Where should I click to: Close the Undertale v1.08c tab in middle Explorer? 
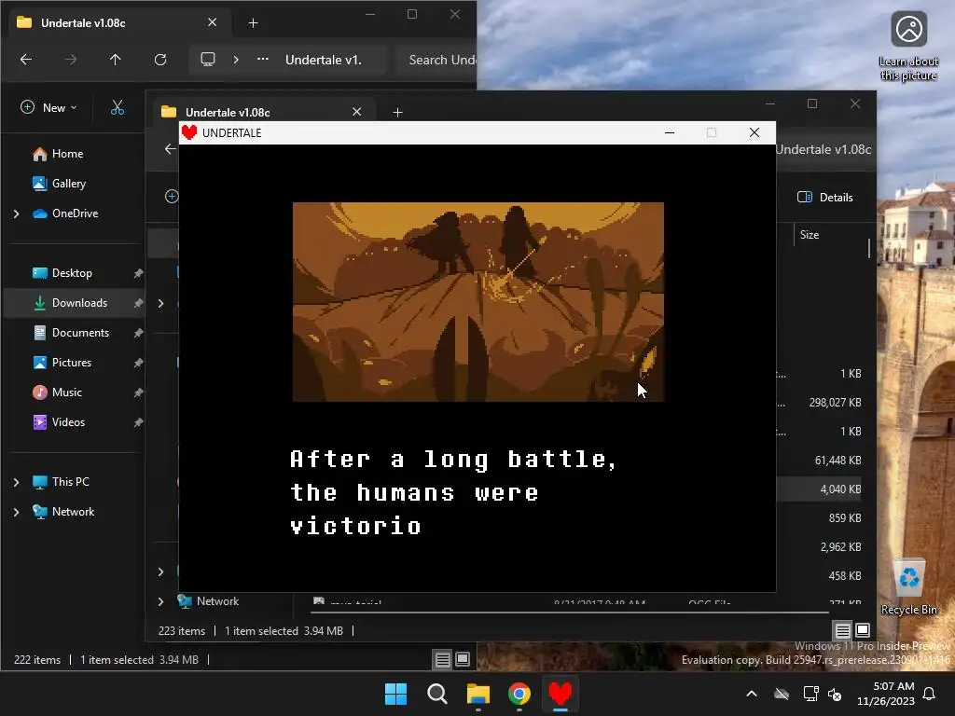pyautogui.click(x=357, y=112)
